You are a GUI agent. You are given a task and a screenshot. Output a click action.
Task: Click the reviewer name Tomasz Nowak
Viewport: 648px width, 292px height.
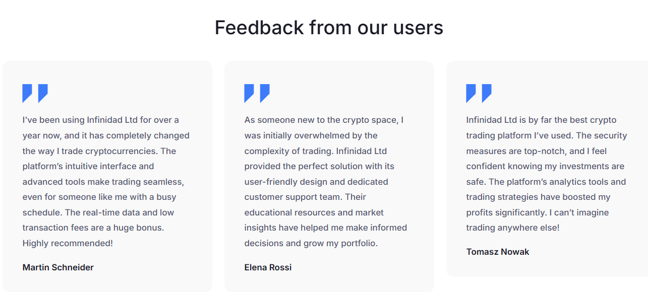498,252
